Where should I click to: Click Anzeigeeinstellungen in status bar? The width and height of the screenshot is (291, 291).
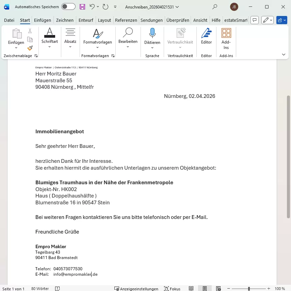pyautogui.click(x=136, y=289)
